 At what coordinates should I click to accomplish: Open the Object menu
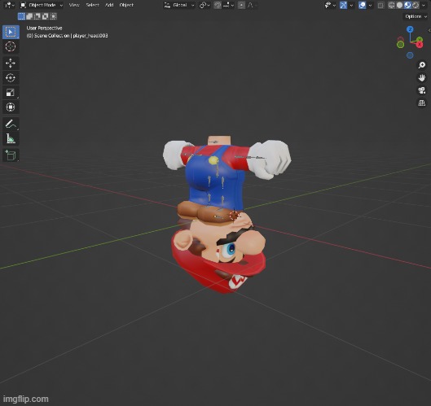[x=126, y=5]
